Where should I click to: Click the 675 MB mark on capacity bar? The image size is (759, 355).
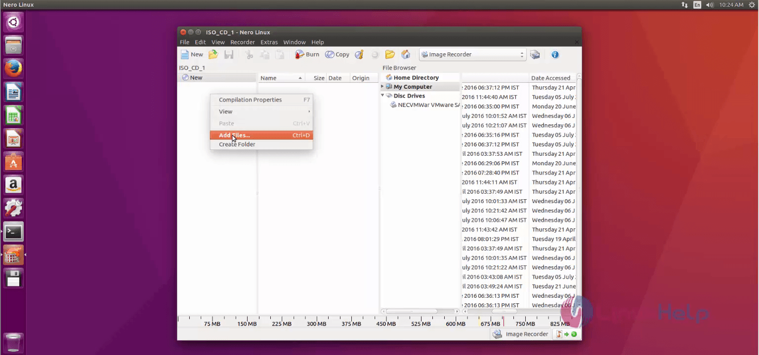point(490,324)
